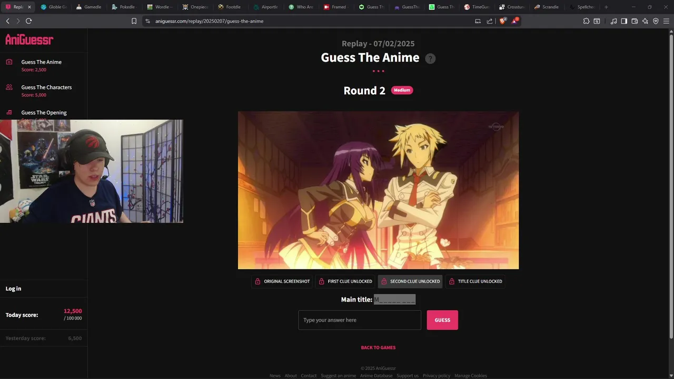Open Suggest an anime footer link
Screen dimensions: 674x379
pos(339,375)
